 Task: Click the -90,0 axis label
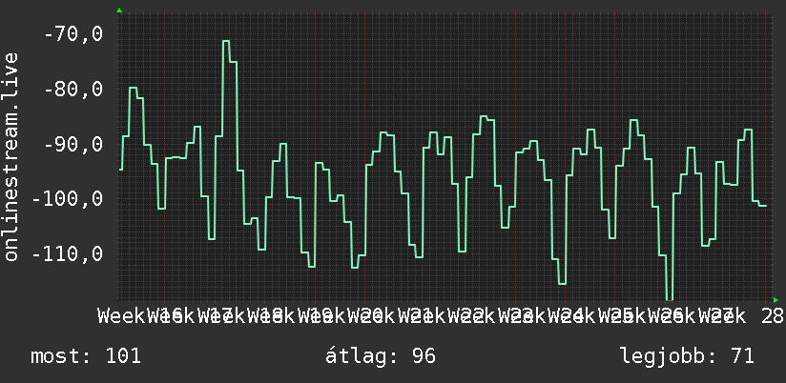(x=73, y=145)
